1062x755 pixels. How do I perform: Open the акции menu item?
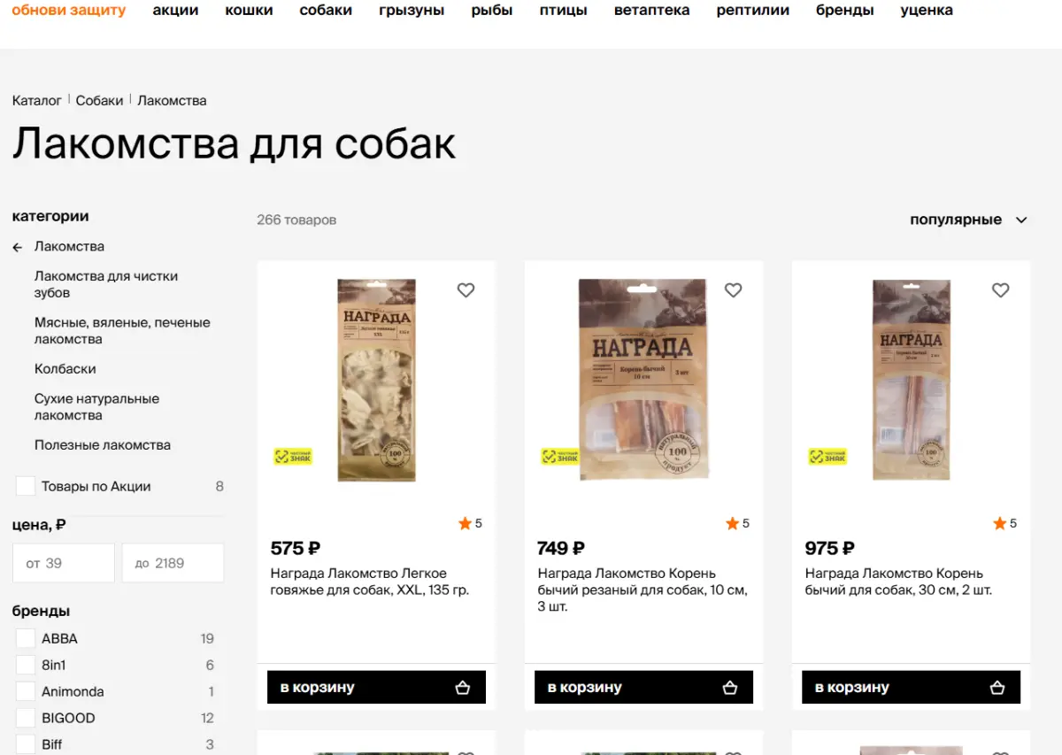[175, 11]
